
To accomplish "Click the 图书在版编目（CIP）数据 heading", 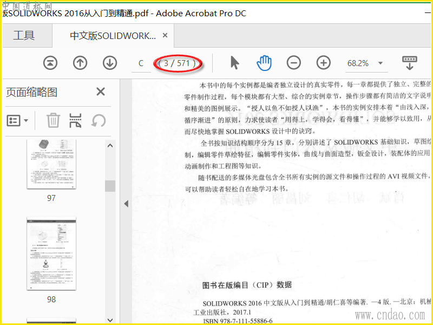I will [247, 285].
